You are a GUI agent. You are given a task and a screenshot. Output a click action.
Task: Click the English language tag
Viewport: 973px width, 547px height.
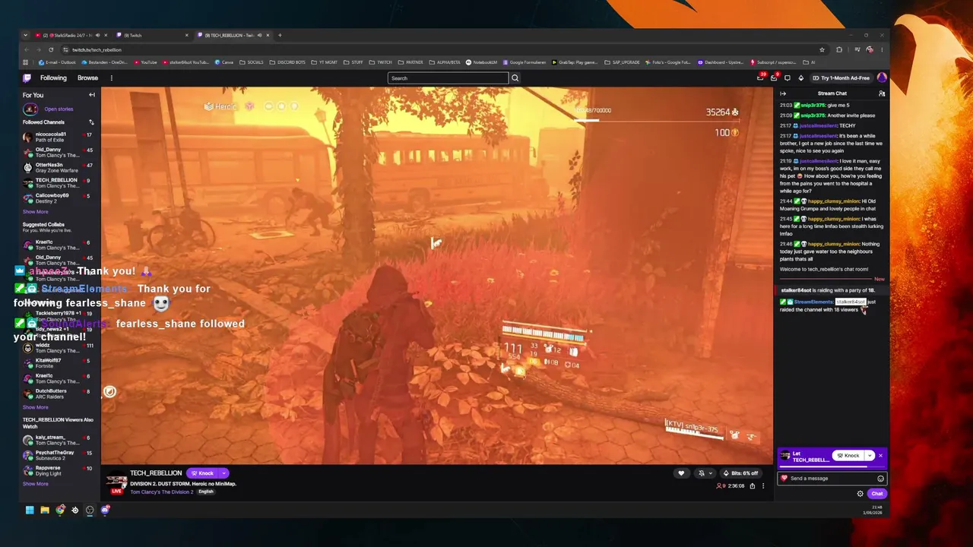point(206,492)
